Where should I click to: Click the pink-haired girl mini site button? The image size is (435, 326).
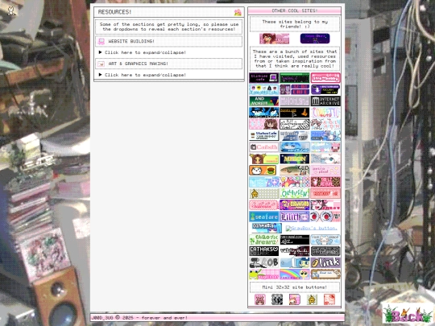[x=295, y=299]
